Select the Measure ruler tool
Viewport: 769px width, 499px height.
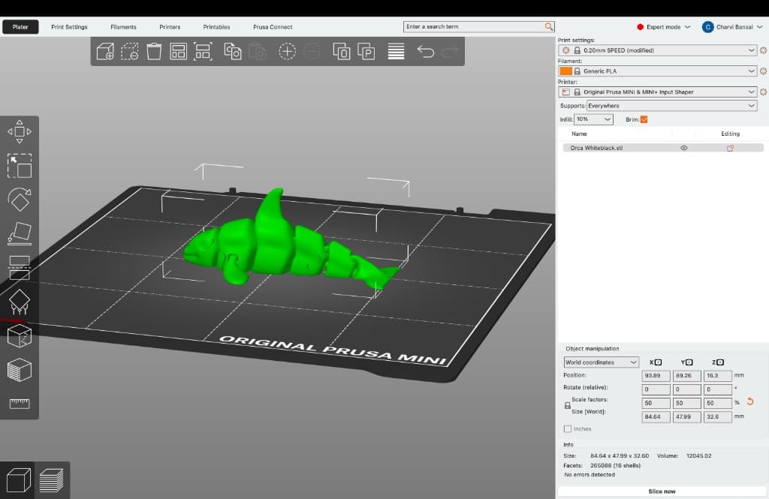click(x=20, y=404)
